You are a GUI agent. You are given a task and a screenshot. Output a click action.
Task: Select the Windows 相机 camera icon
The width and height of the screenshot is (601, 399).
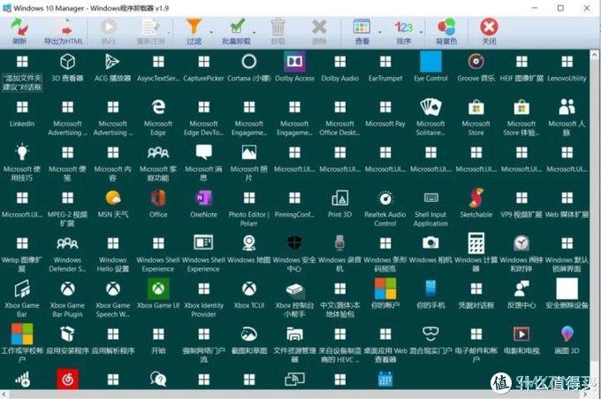coord(430,243)
